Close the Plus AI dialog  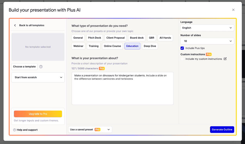pyautogui.click(x=233, y=10)
